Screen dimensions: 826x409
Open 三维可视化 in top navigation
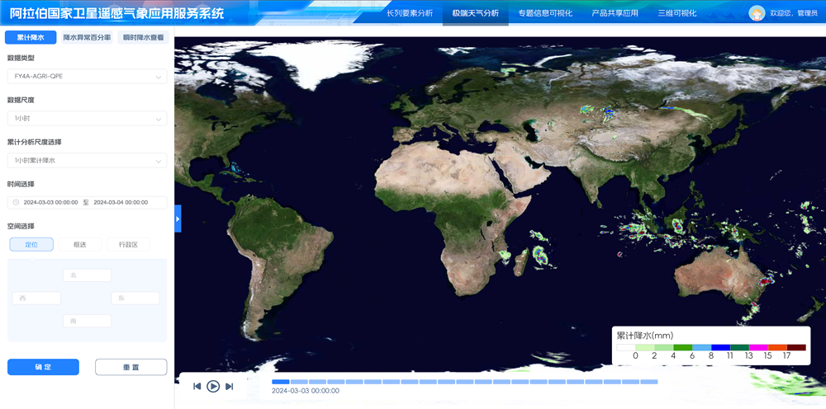[x=676, y=13]
